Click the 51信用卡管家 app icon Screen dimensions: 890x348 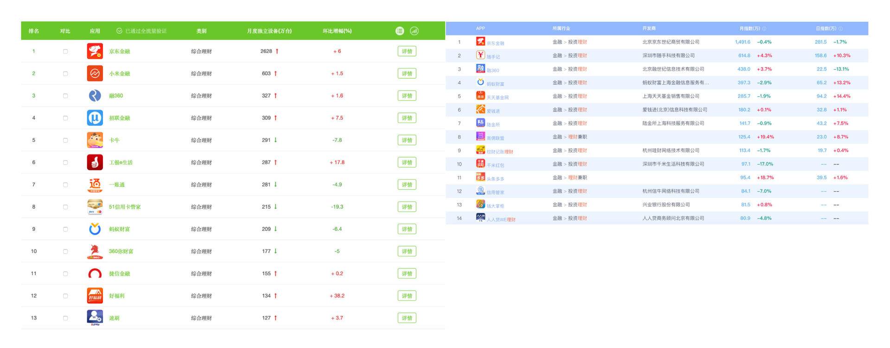[95, 207]
